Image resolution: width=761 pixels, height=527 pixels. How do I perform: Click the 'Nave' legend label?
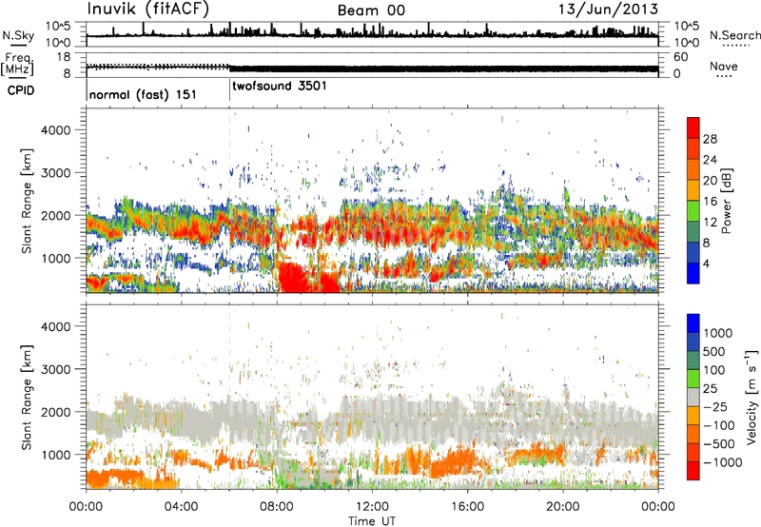click(x=724, y=66)
